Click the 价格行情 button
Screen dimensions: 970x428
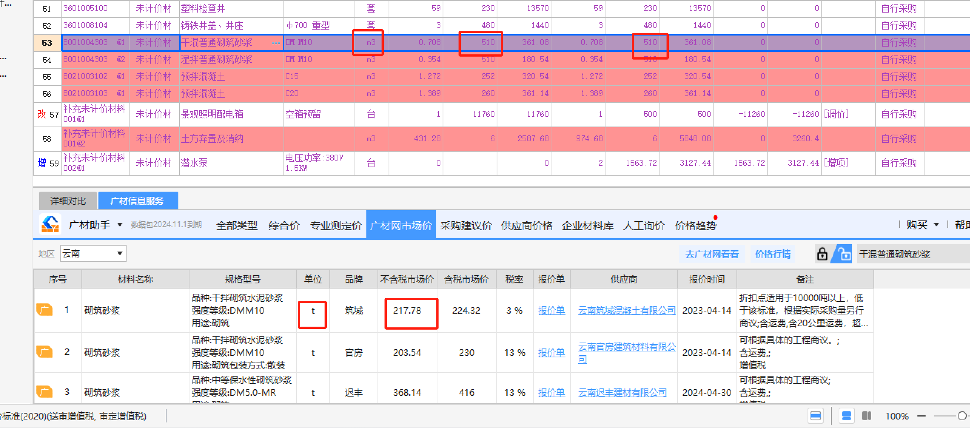point(773,254)
